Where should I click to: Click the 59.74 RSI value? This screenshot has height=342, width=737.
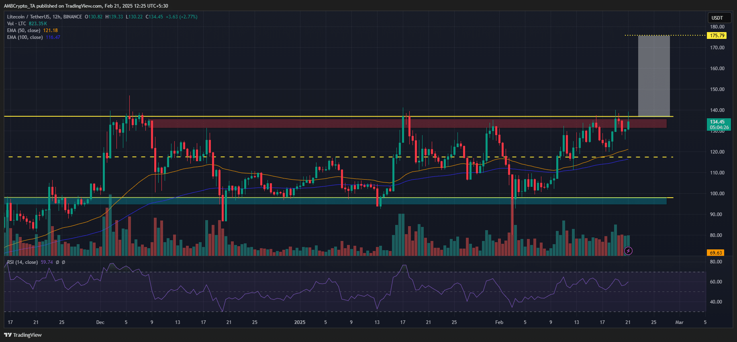pyautogui.click(x=47, y=262)
